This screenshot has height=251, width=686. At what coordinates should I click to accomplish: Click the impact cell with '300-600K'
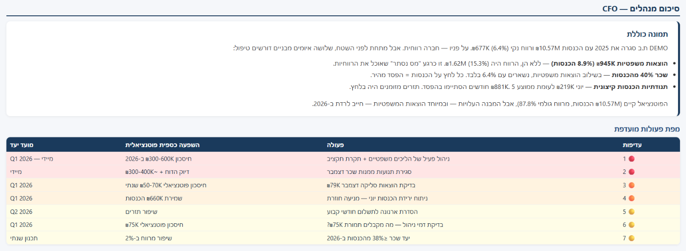click(158, 159)
